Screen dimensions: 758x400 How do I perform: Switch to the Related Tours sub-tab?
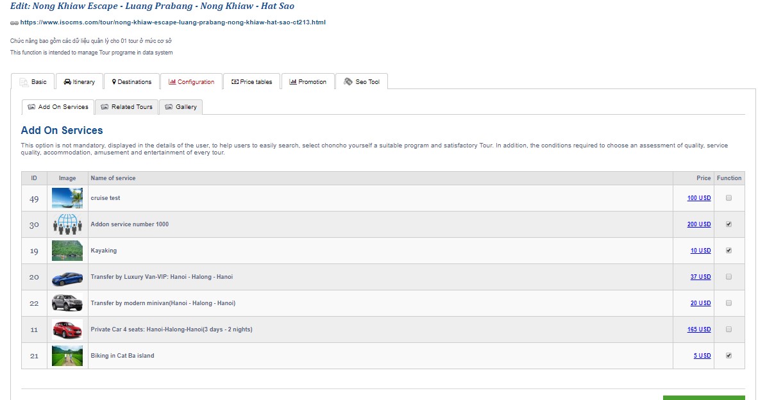tap(126, 107)
